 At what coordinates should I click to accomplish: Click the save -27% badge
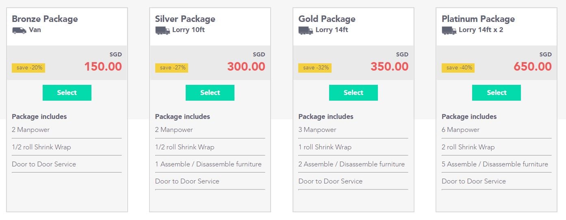(172, 68)
